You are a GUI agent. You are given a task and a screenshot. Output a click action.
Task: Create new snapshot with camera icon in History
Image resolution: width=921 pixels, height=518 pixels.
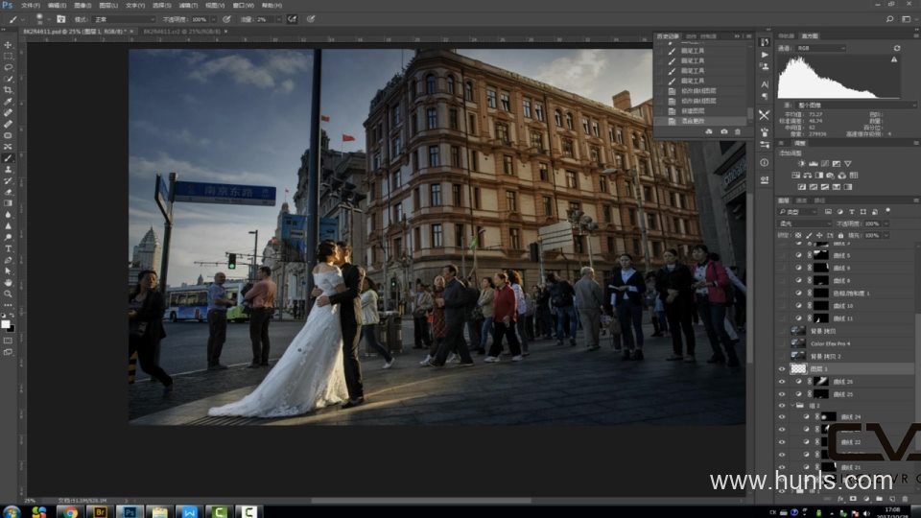(722, 132)
